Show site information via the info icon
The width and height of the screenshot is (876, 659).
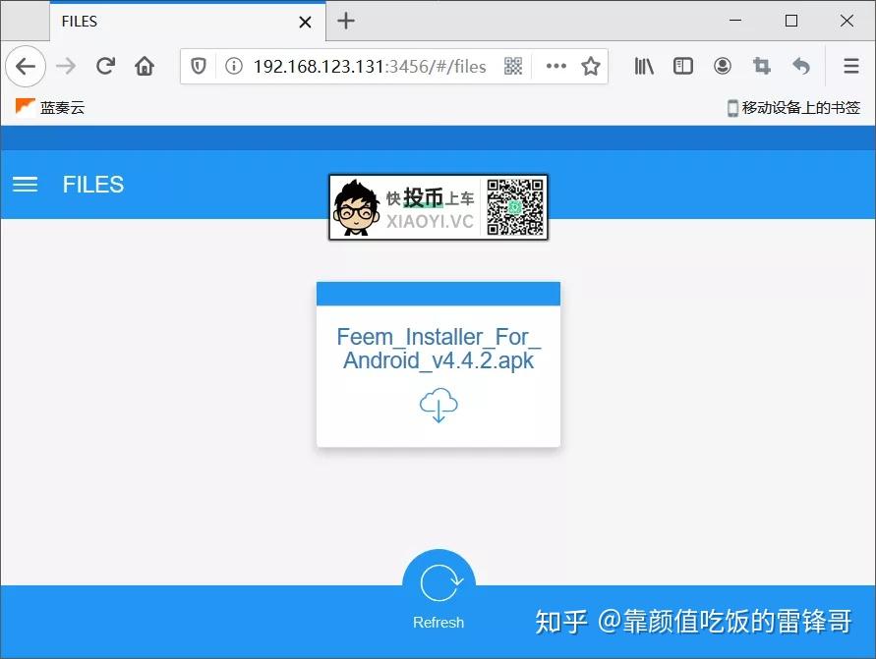pos(234,67)
